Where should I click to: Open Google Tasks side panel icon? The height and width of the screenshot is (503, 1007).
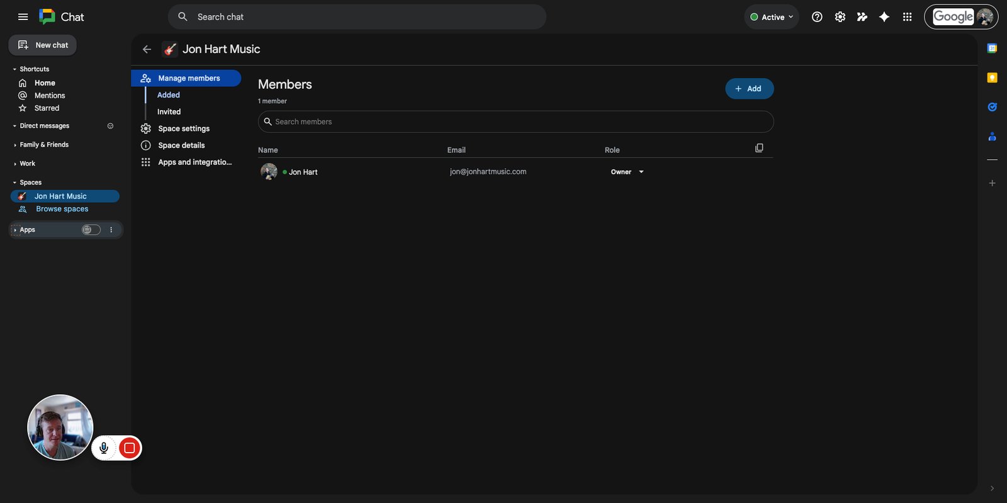(x=992, y=107)
